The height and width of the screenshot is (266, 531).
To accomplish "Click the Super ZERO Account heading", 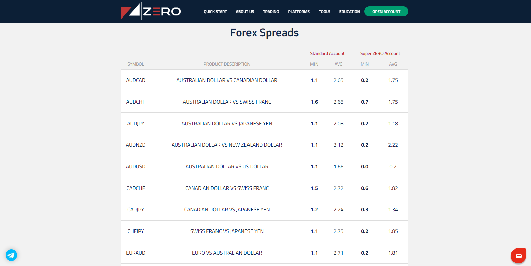I will [380, 54].
